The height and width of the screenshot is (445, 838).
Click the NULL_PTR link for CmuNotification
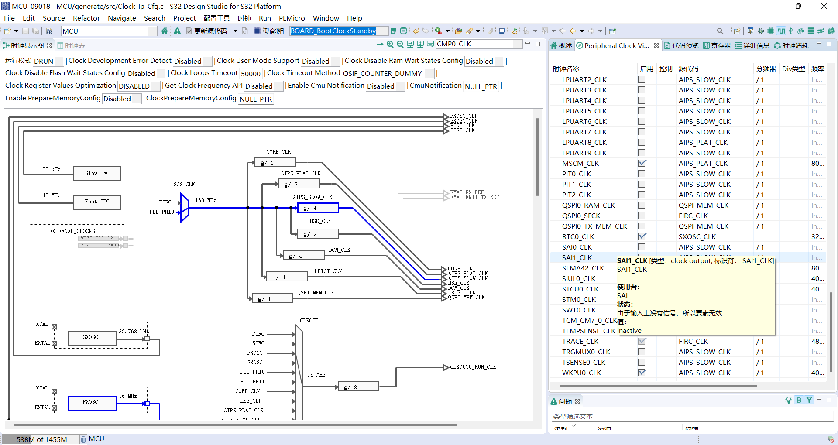(x=481, y=87)
